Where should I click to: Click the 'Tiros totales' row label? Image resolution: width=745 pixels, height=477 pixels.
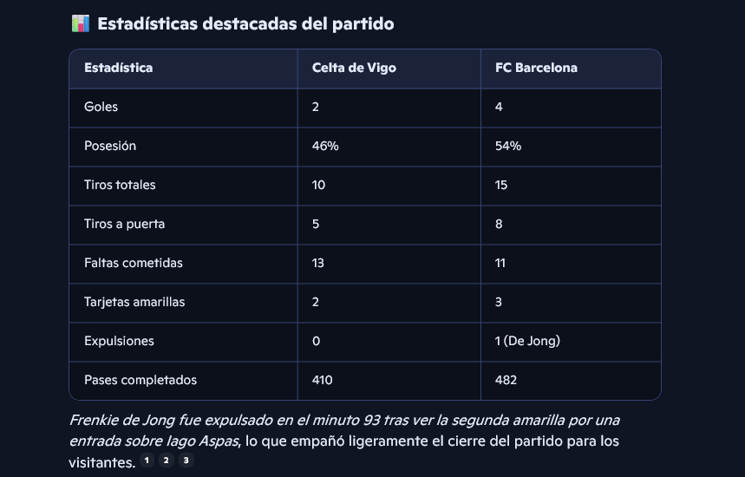[120, 185]
